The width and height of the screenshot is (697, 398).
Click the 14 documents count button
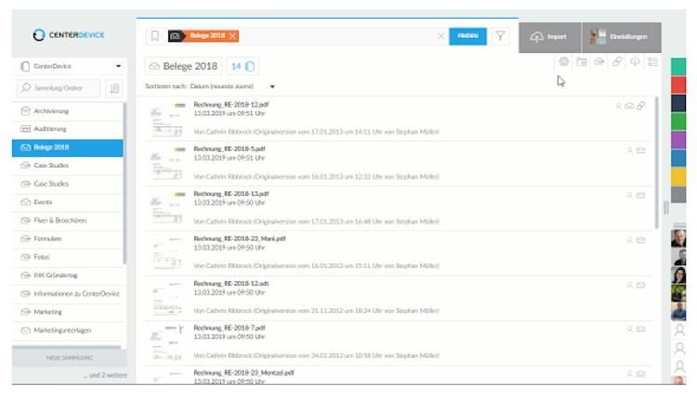pyautogui.click(x=243, y=66)
